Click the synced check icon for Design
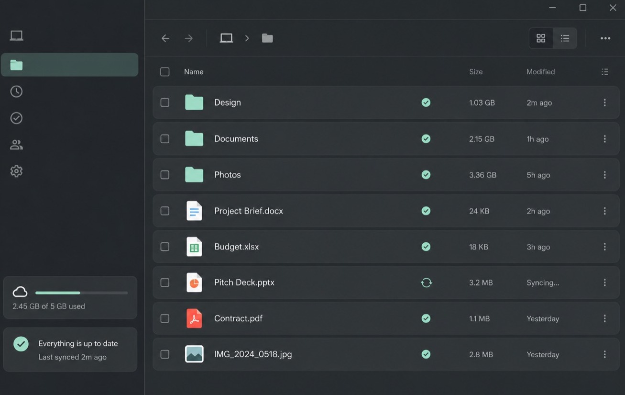Image resolution: width=625 pixels, height=395 pixels. point(426,102)
